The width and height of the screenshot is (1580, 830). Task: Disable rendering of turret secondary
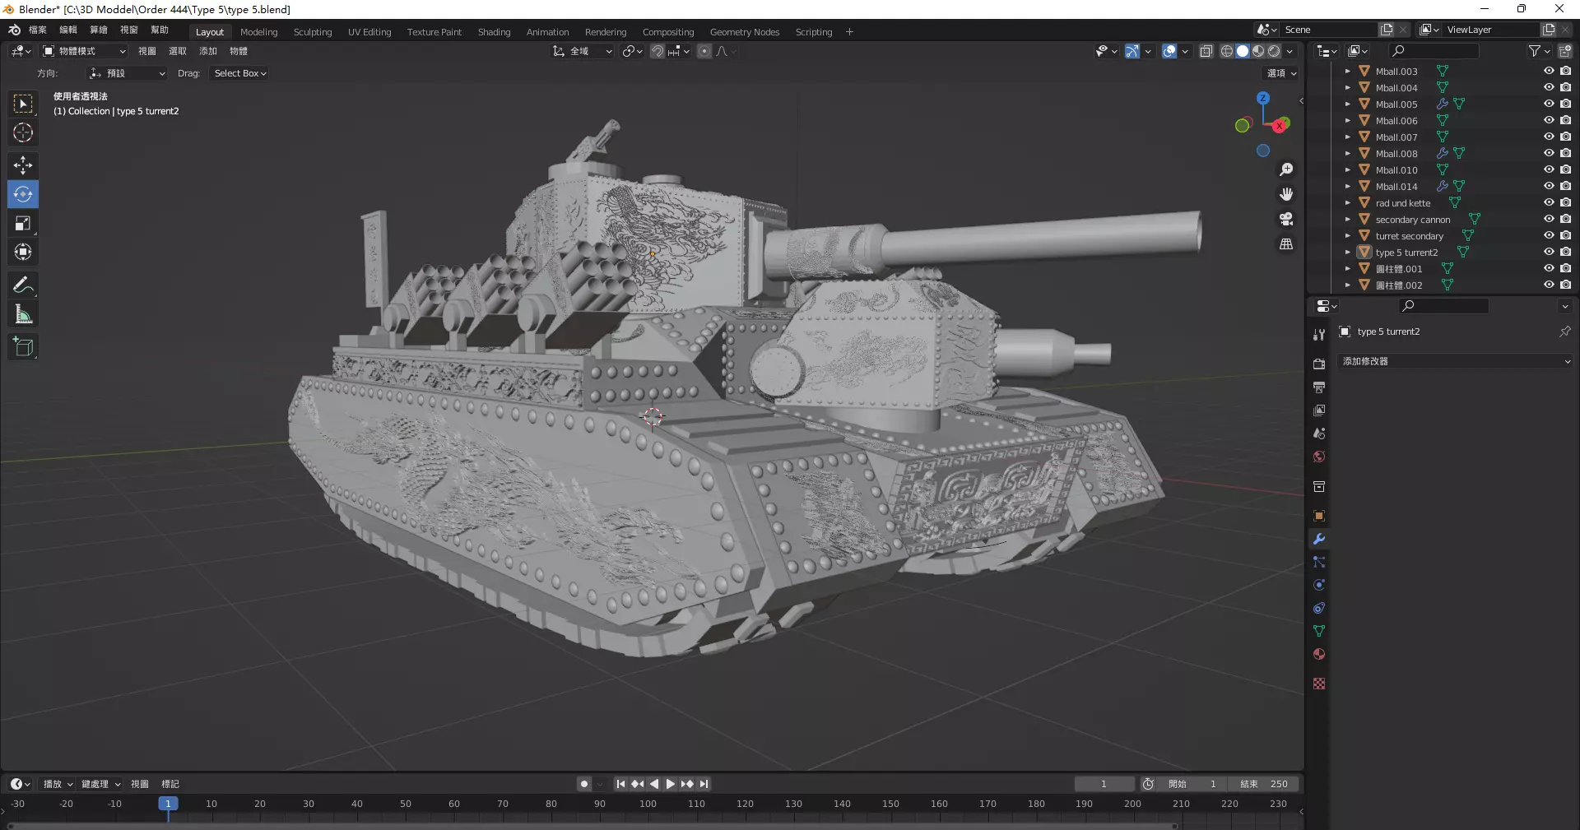point(1565,235)
